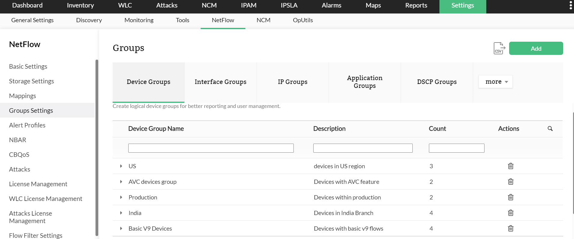The image size is (574, 239).
Task: Open the IP Groups tab
Action: coord(293,82)
